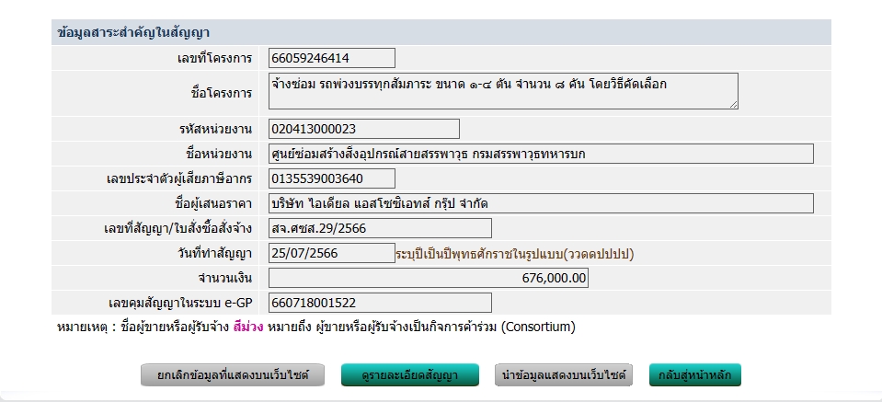Image resolution: width=882 pixels, height=402 pixels.
Task: Click the ชื่อโครงการ label text
Action: [x=219, y=93]
